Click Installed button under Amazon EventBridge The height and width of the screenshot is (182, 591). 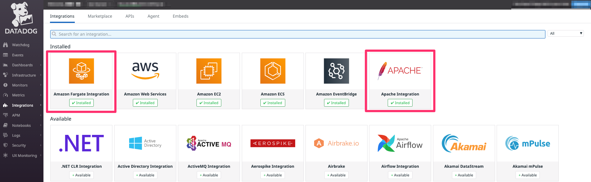(336, 103)
